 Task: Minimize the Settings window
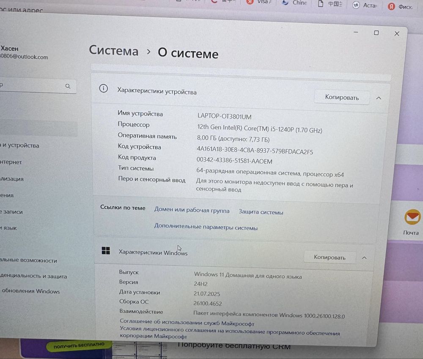tap(356, 32)
